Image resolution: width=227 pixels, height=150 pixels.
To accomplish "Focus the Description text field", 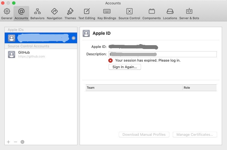I will (163, 54).
